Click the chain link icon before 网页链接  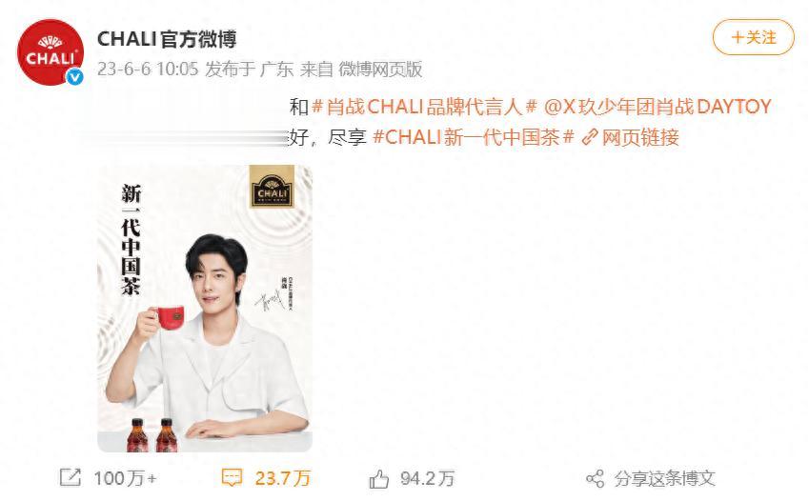pyautogui.click(x=589, y=137)
